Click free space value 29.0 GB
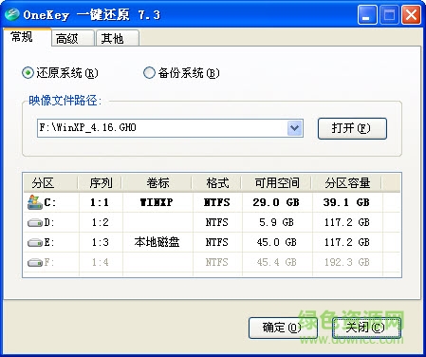426x357 pixels. (276, 202)
